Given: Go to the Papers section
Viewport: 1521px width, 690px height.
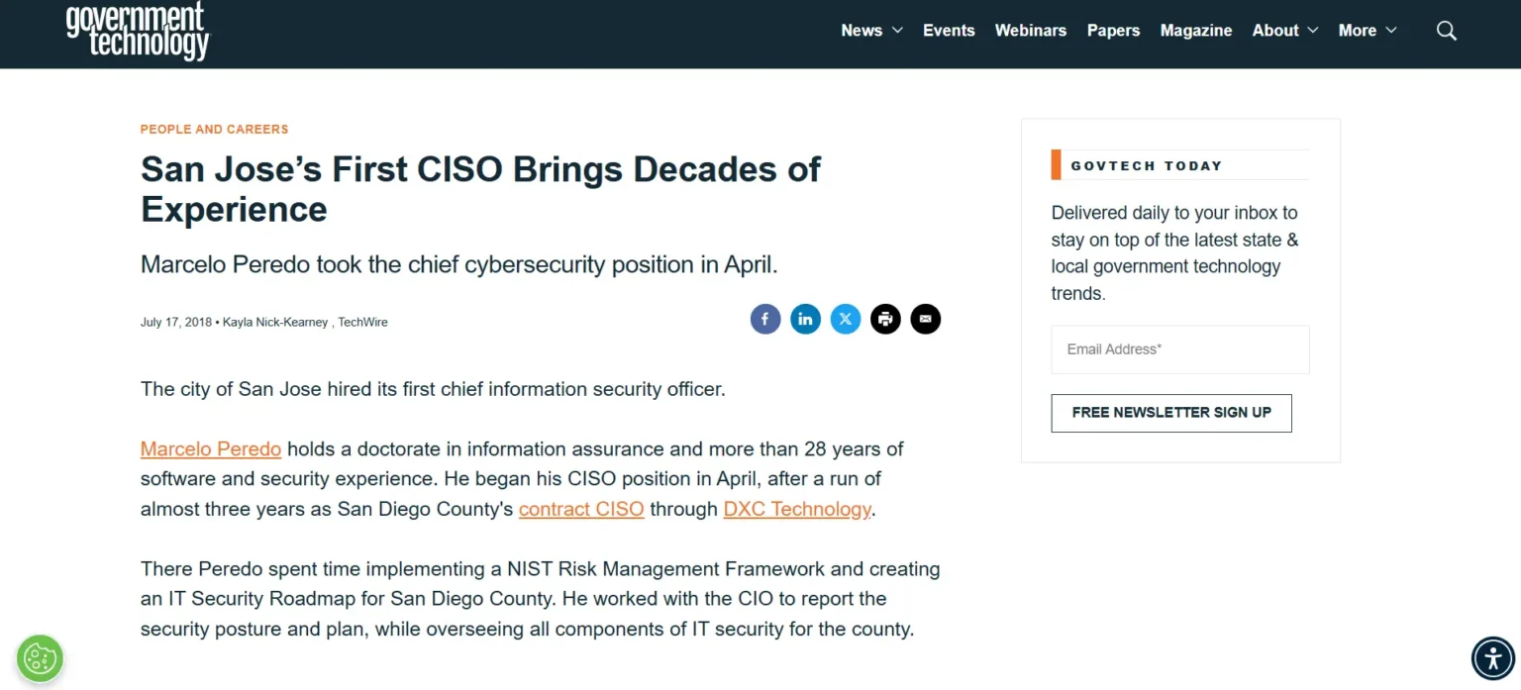Looking at the screenshot, I should pyautogui.click(x=1113, y=31).
